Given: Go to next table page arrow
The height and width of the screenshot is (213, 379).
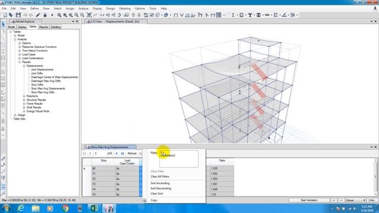Looking at the screenshot, I should click(117, 153).
